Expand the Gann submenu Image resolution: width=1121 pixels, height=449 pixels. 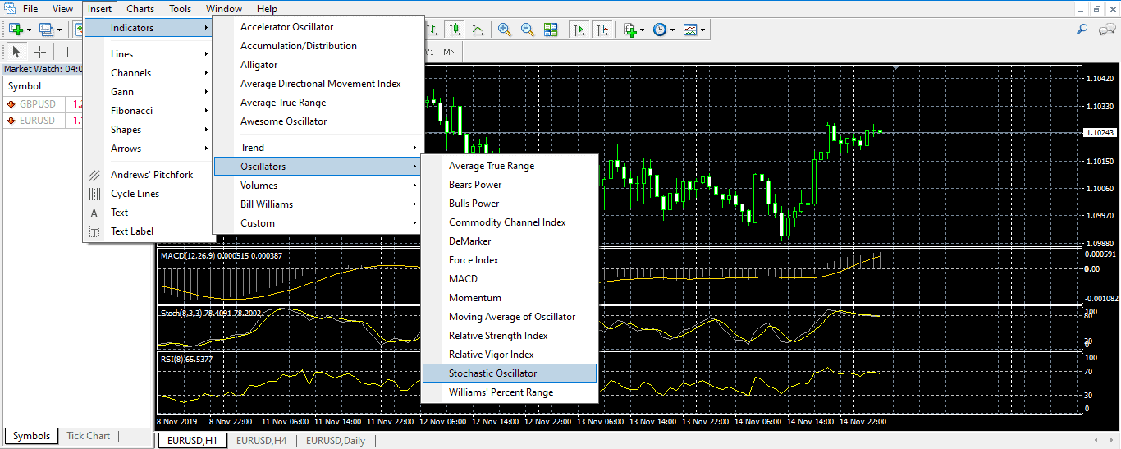(149, 92)
